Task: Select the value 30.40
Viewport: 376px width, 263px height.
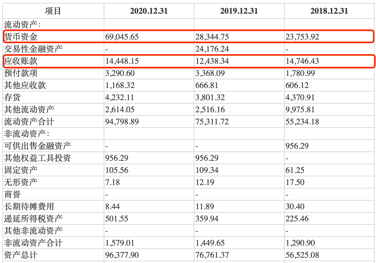Action: pyautogui.click(x=295, y=206)
